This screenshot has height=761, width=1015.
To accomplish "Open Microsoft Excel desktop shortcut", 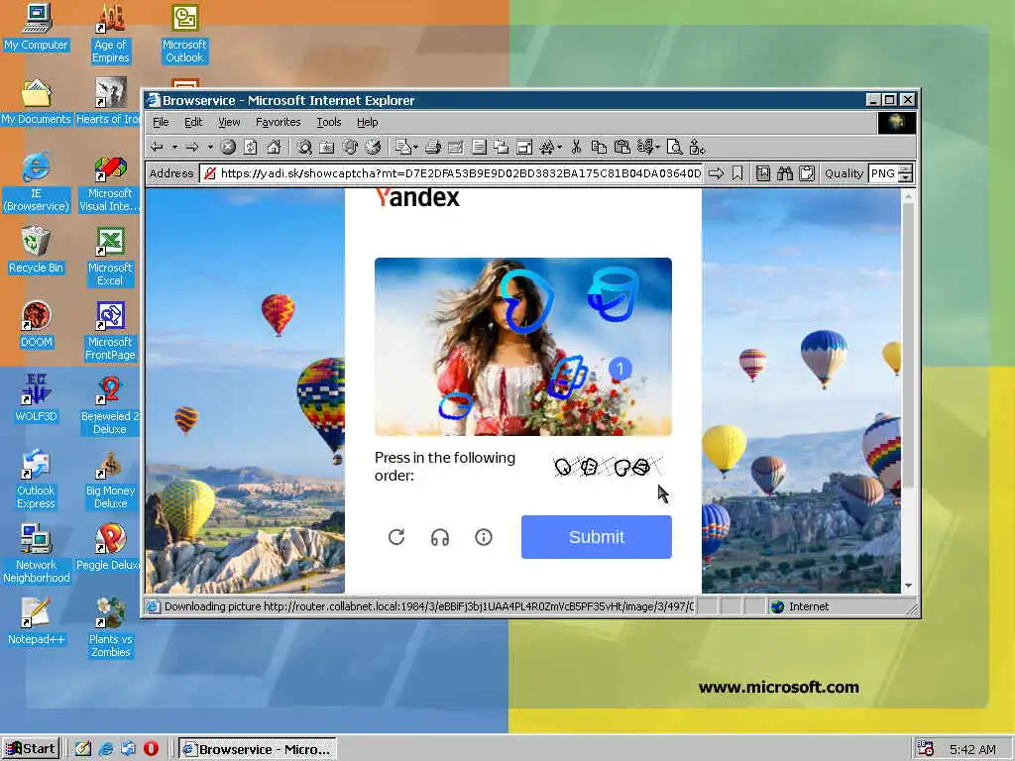I will [110, 257].
